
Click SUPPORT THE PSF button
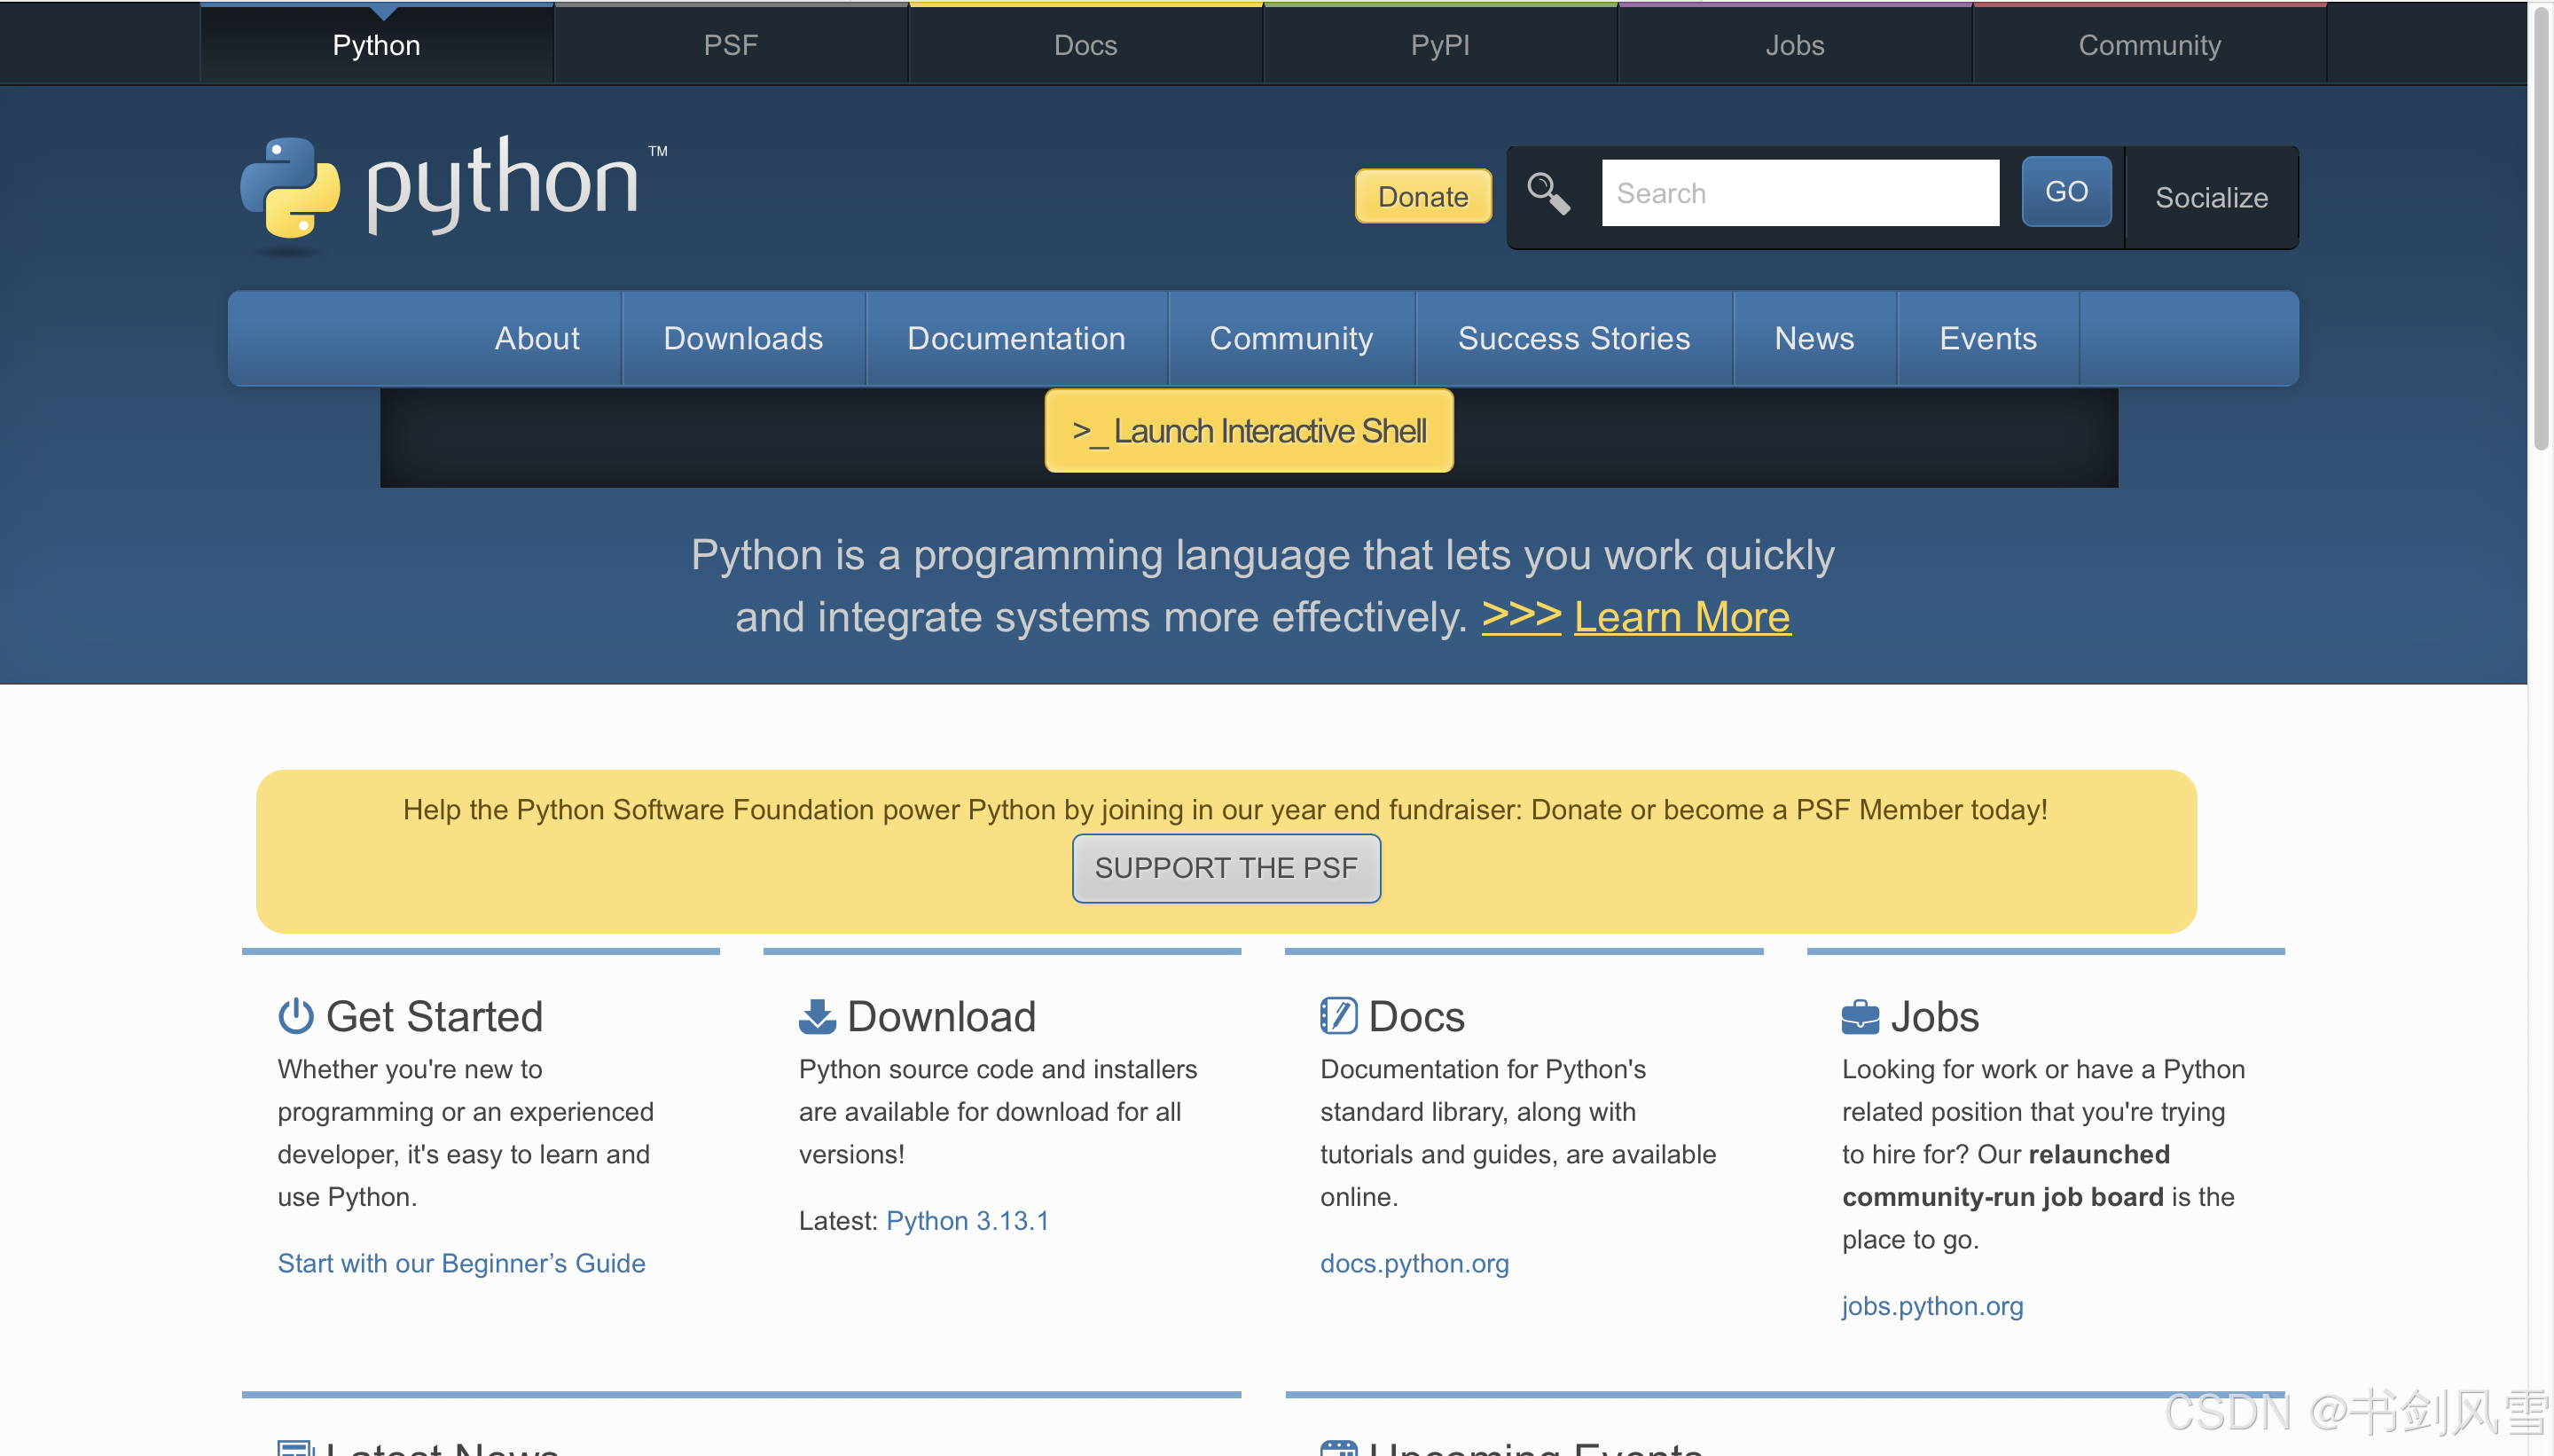[1225, 867]
